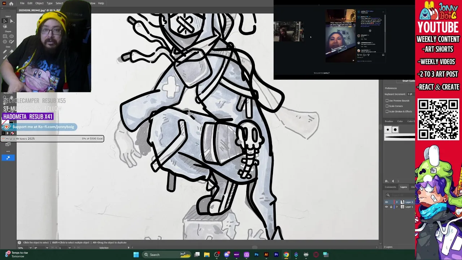Screen dimensions: 462x260
Task: Open Instagram app from taskbar
Action: point(247,255)
